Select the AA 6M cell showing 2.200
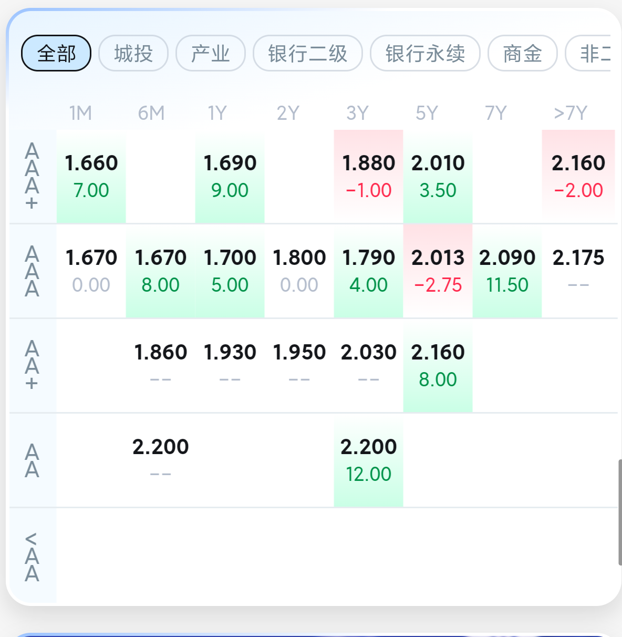The height and width of the screenshot is (637, 622). [x=161, y=460]
